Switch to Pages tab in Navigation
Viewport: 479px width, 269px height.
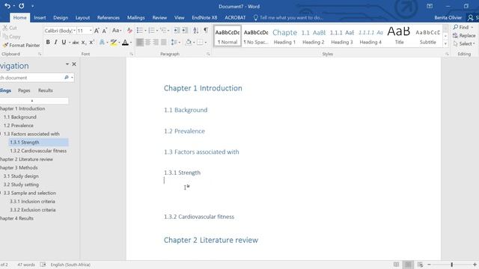coord(24,90)
